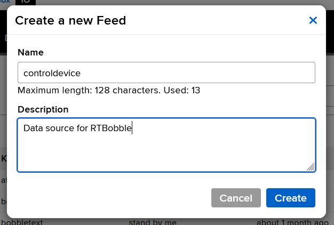The width and height of the screenshot is (334, 225).
Task: Click the 'Maximum length: 128 characters' hint
Action: coord(89,90)
